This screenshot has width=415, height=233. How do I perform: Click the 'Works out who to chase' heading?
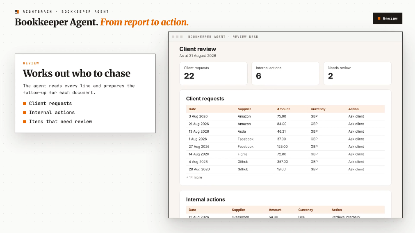[x=77, y=73]
